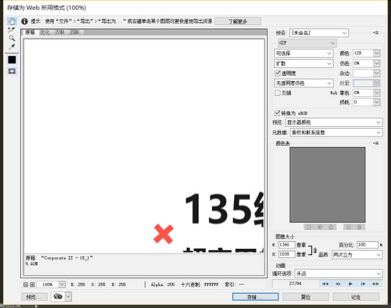Click the 了解更多 button
This screenshot has height=308, width=391.
[238, 21]
